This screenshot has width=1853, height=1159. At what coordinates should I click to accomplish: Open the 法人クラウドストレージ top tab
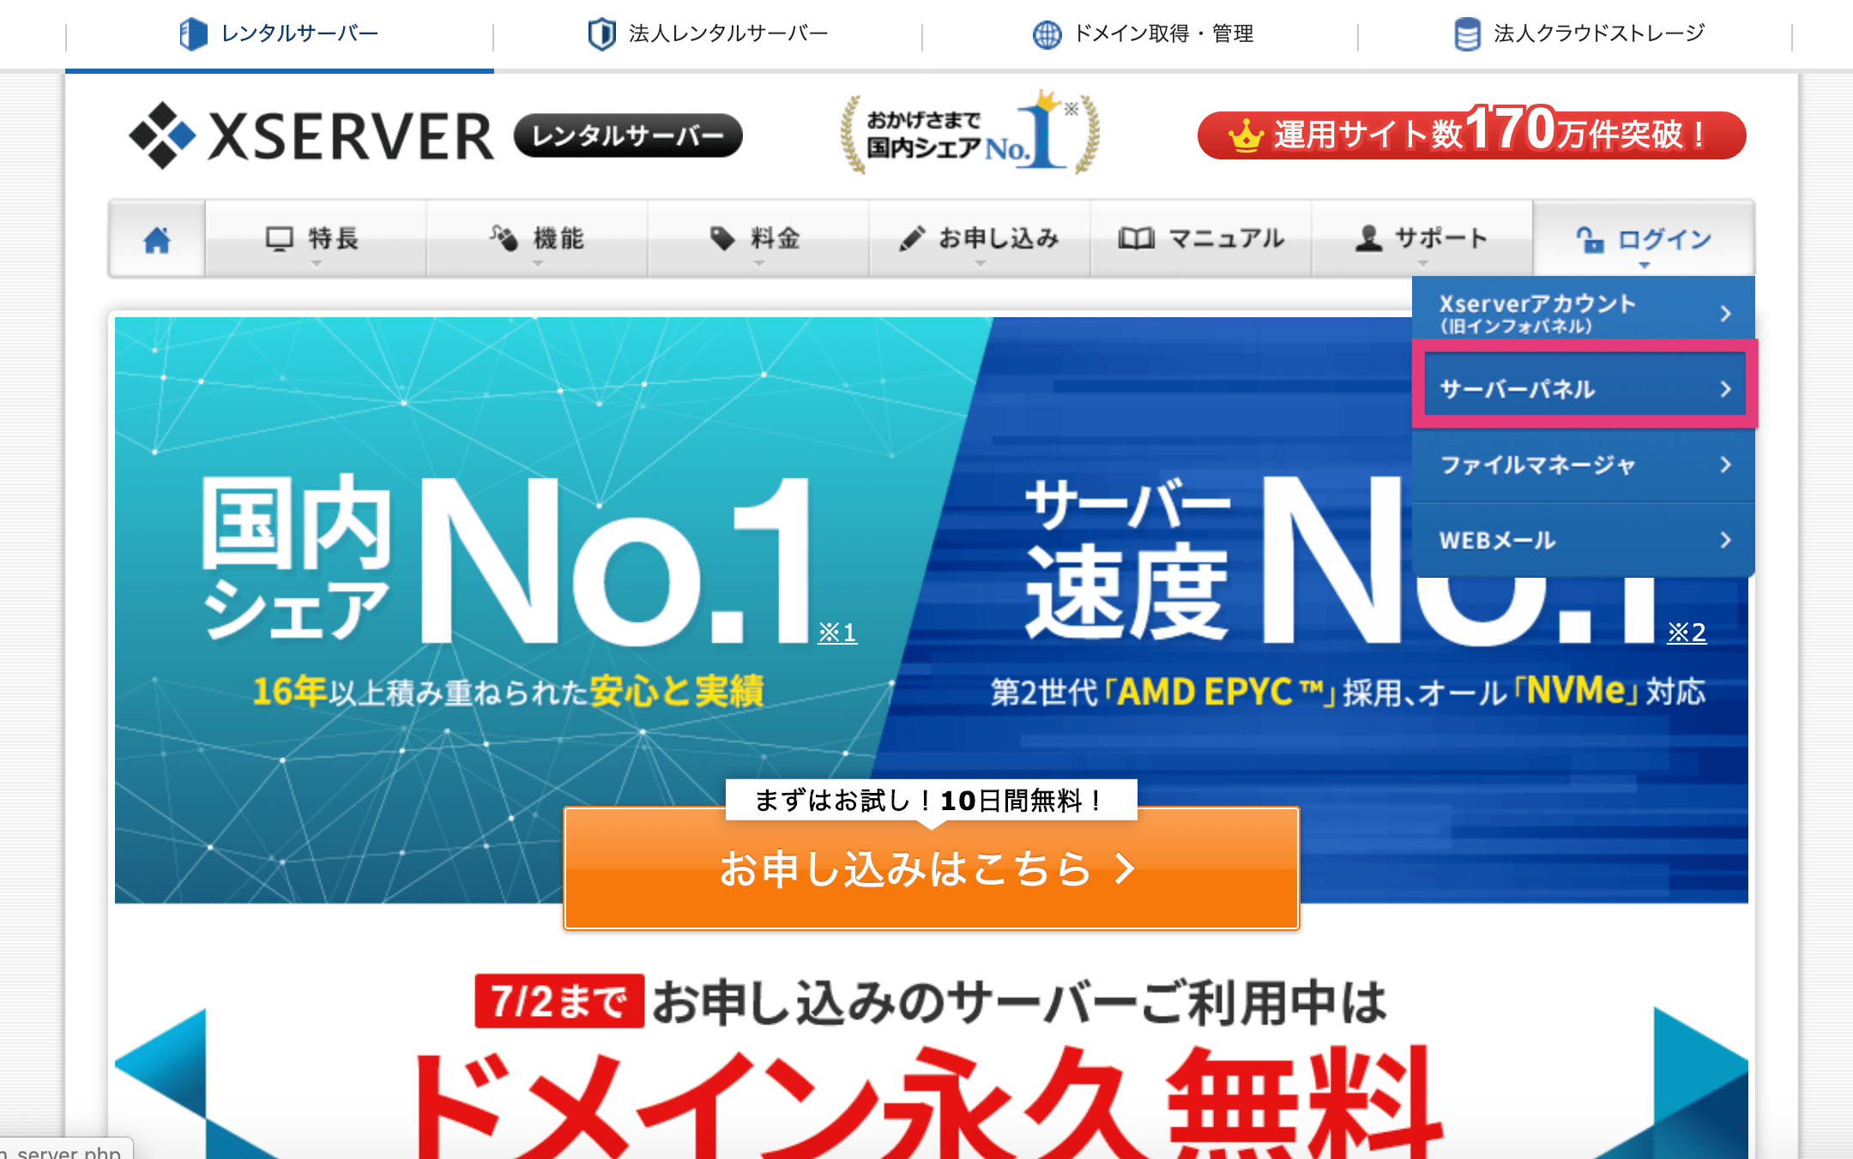[1576, 34]
